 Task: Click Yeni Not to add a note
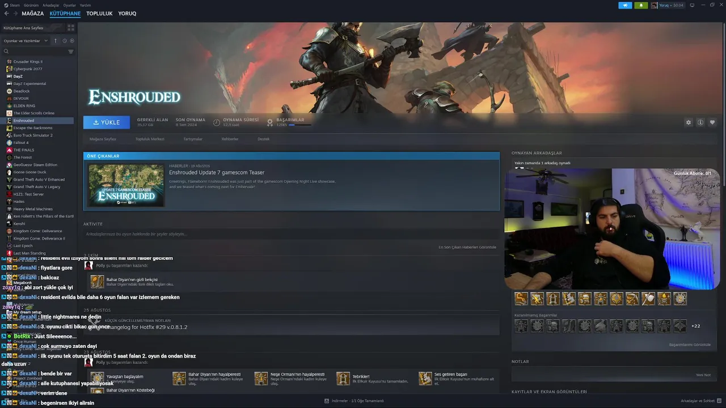click(x=703, y=375)
